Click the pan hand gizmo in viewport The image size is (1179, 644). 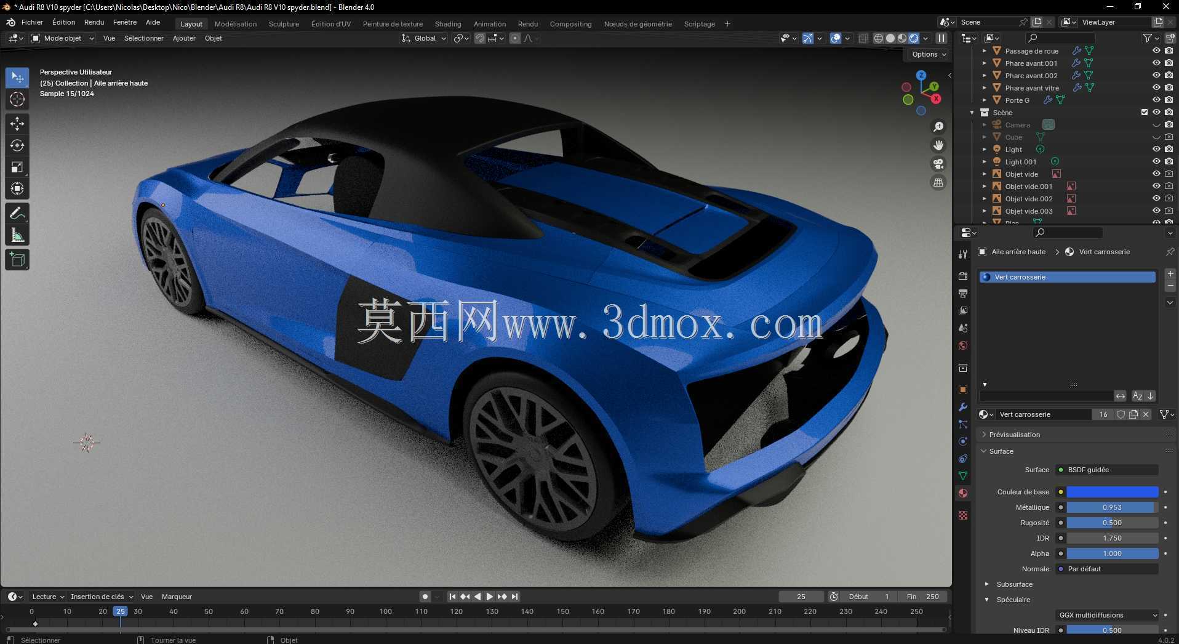938,145
